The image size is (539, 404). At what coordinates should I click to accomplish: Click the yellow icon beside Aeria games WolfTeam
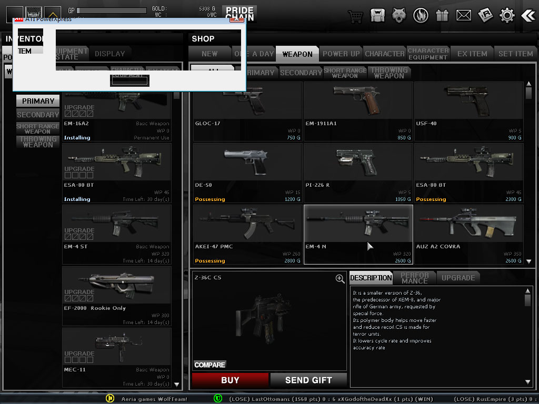(110, 398)
